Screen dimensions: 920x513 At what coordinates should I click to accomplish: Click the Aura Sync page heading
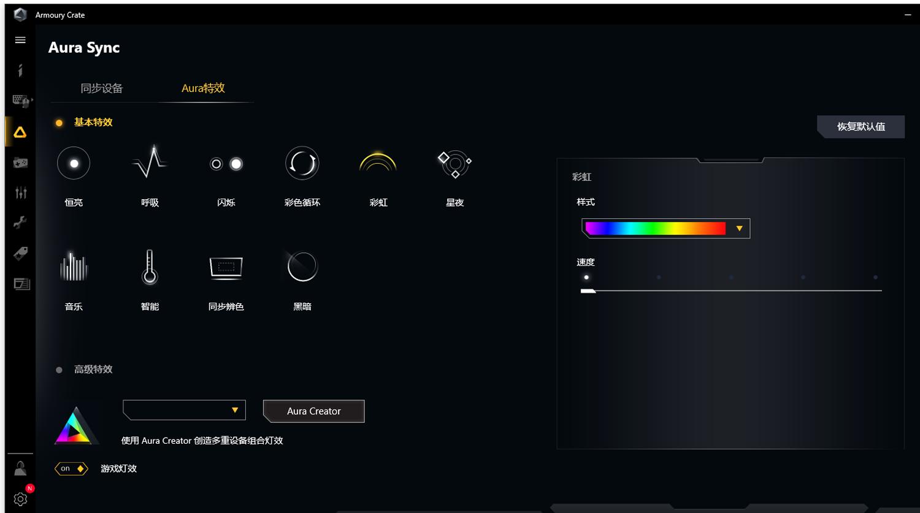tap(84, 48)
